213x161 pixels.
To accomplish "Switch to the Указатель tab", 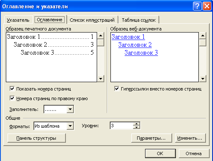I will (18, 20).
